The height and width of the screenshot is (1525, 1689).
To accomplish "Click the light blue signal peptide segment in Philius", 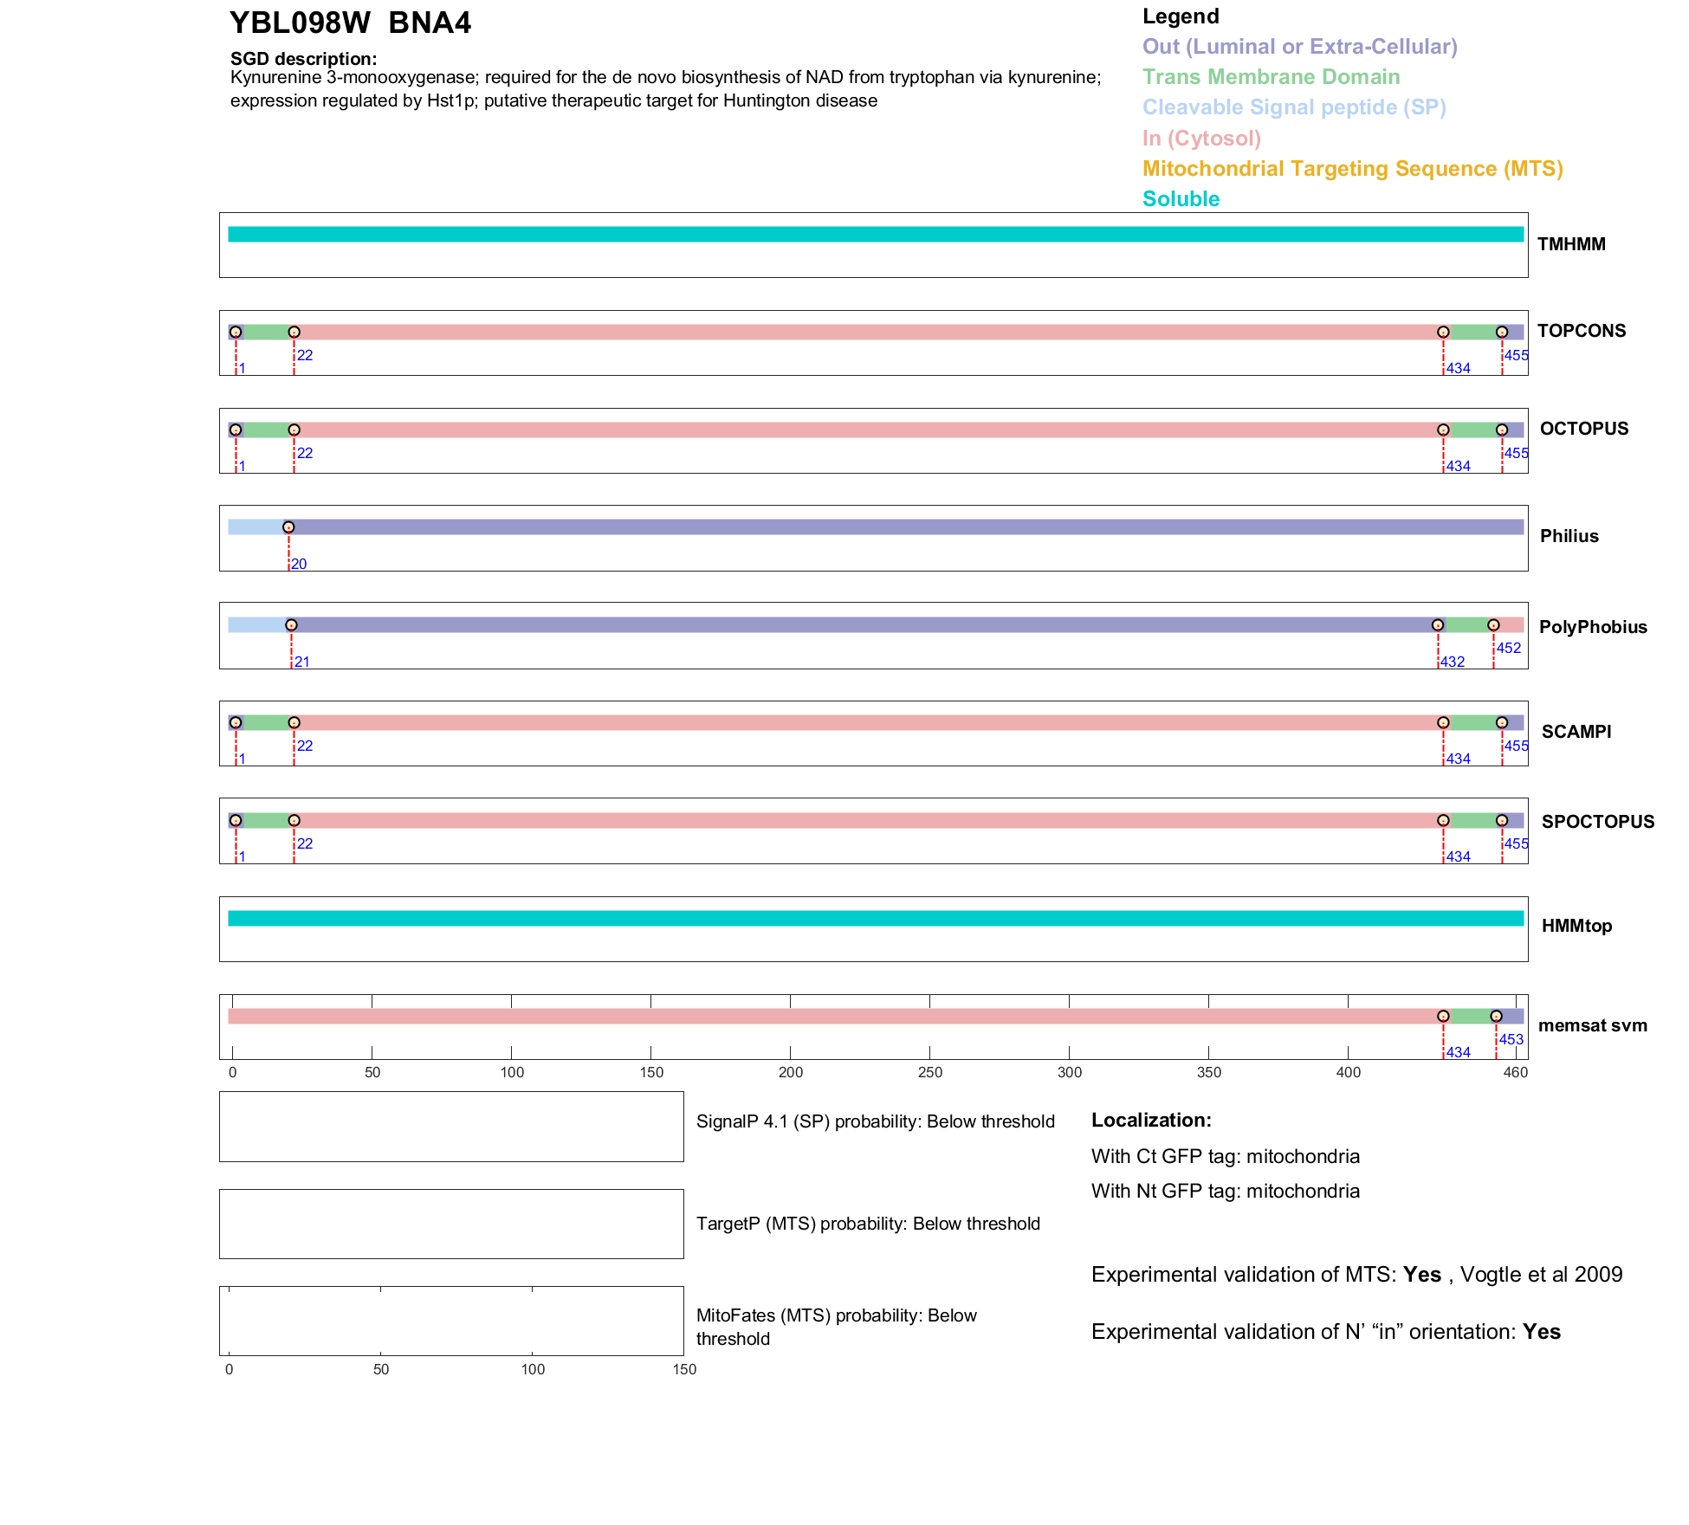I will click(x=256, y=527).
